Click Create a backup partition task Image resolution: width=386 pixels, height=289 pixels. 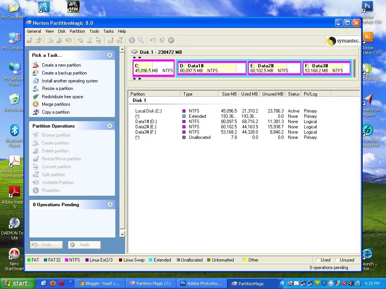point(64,73)
